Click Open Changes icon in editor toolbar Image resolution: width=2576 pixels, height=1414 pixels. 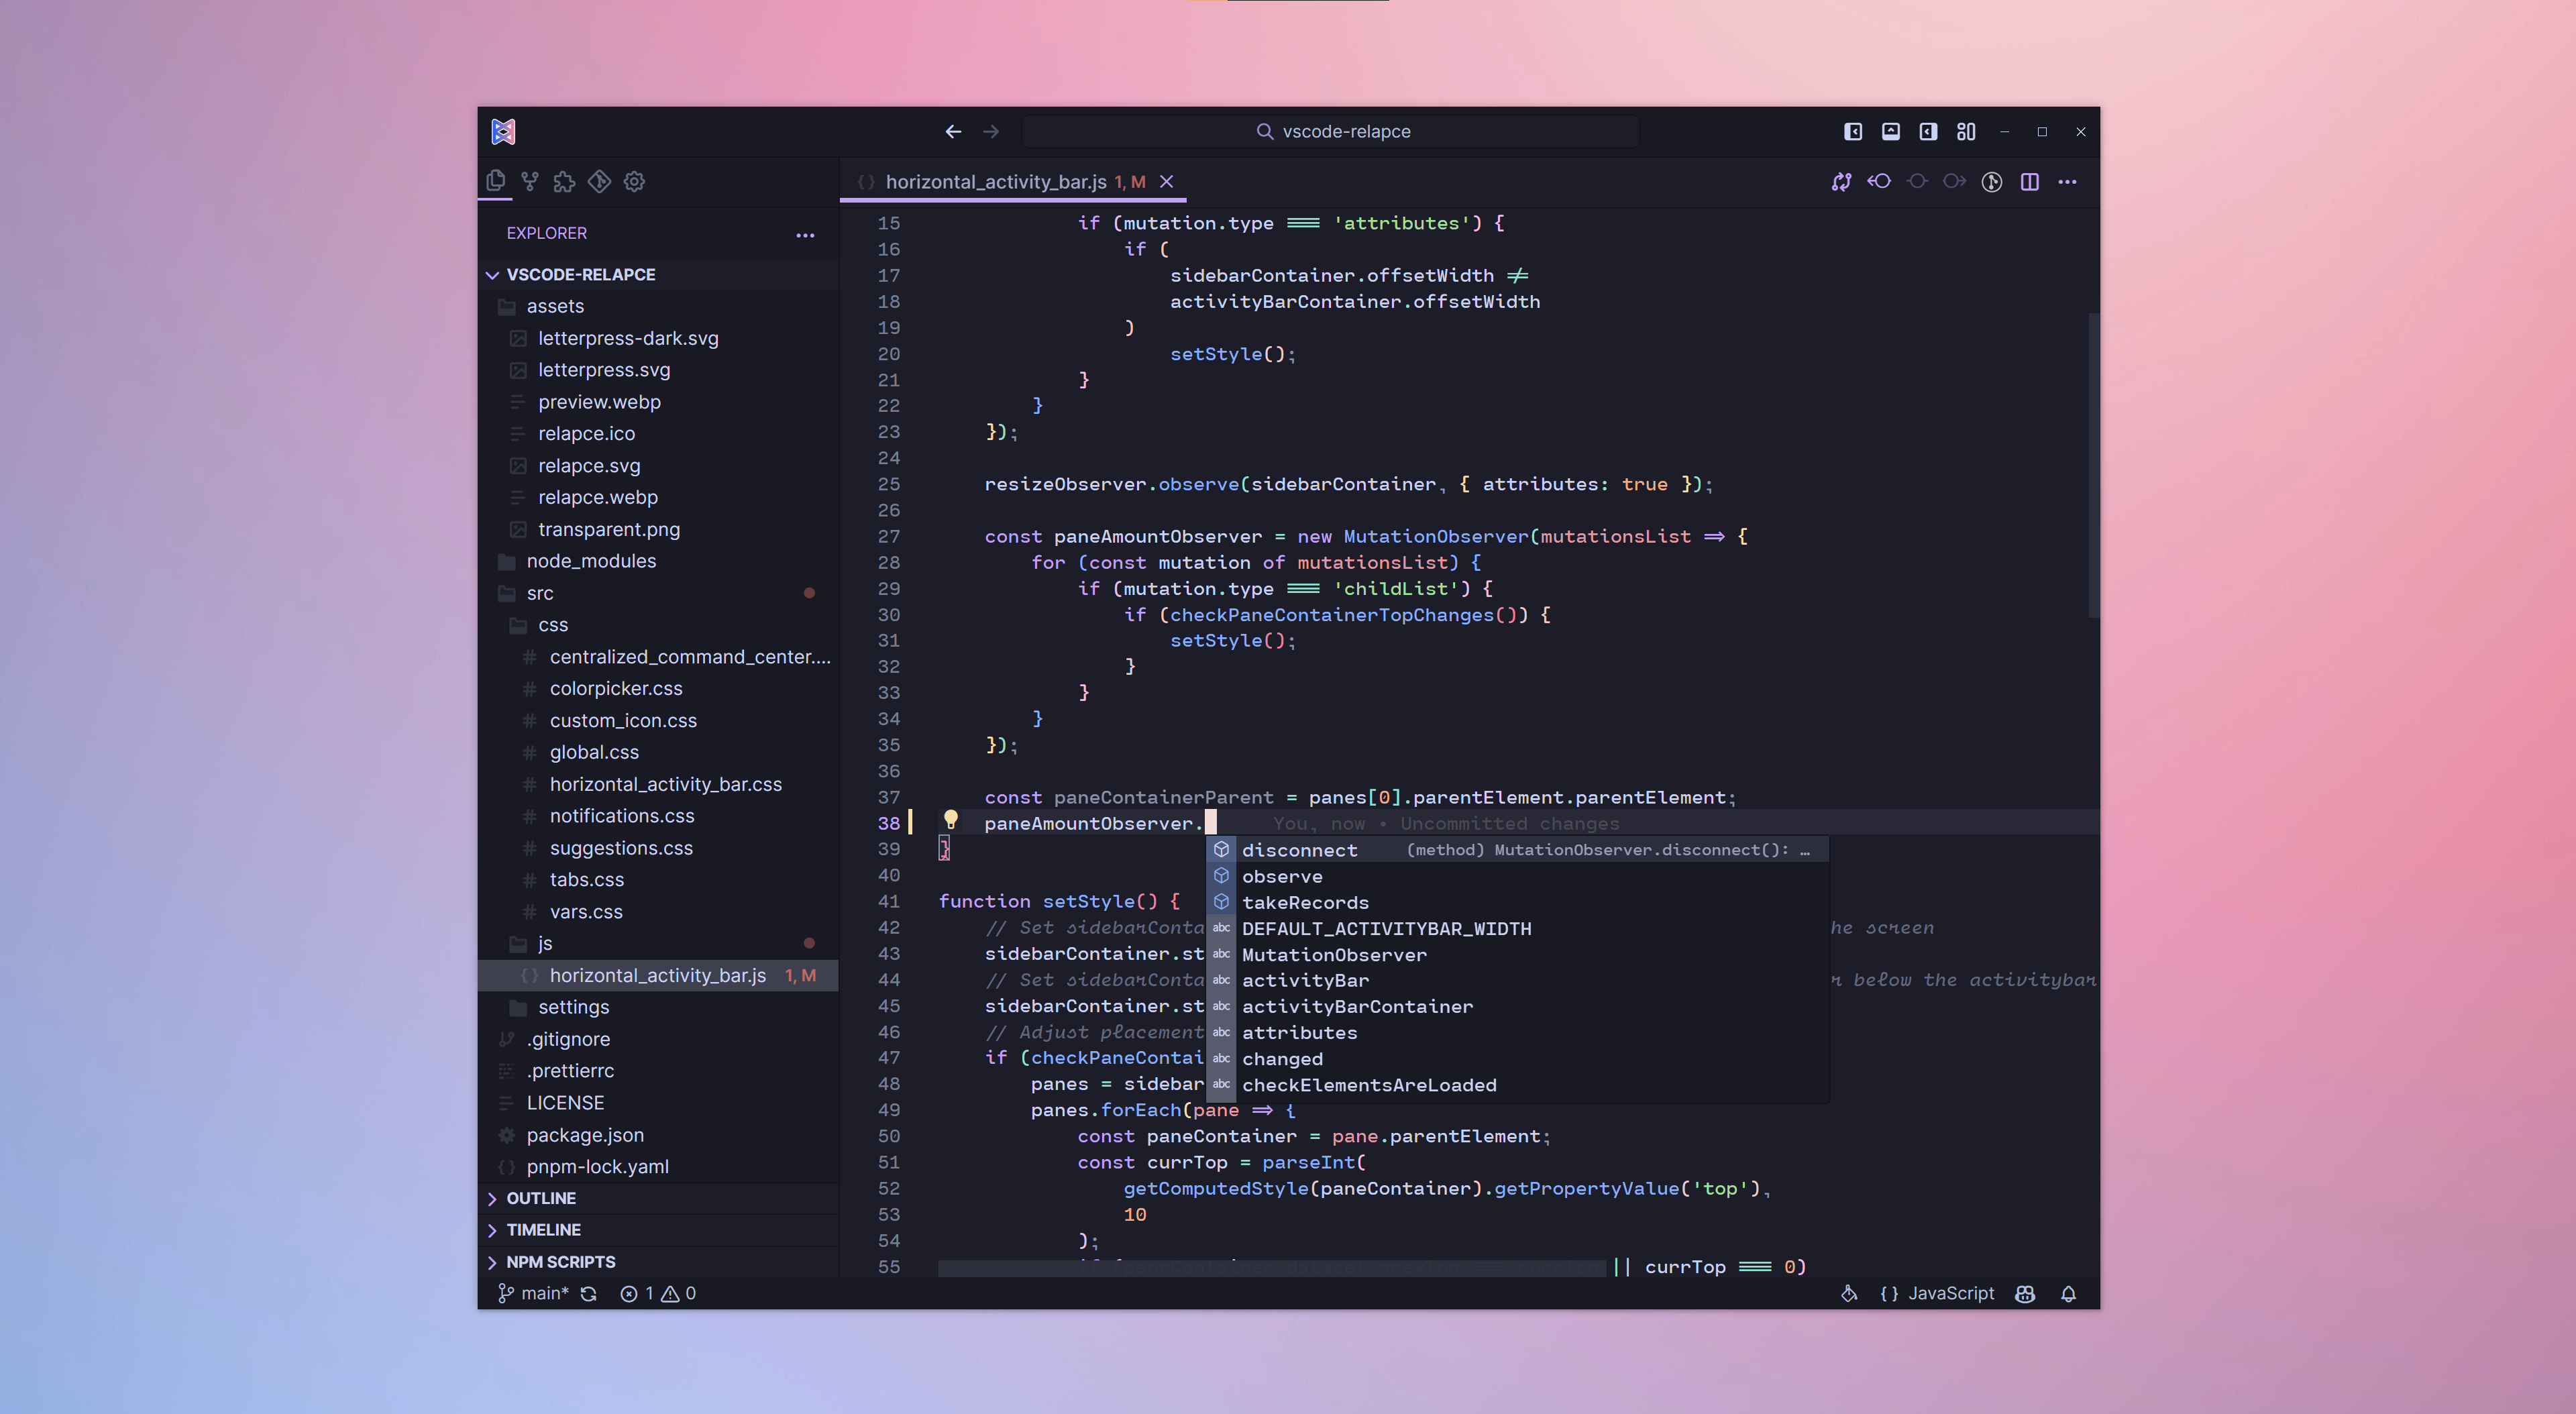(1841, 181)
